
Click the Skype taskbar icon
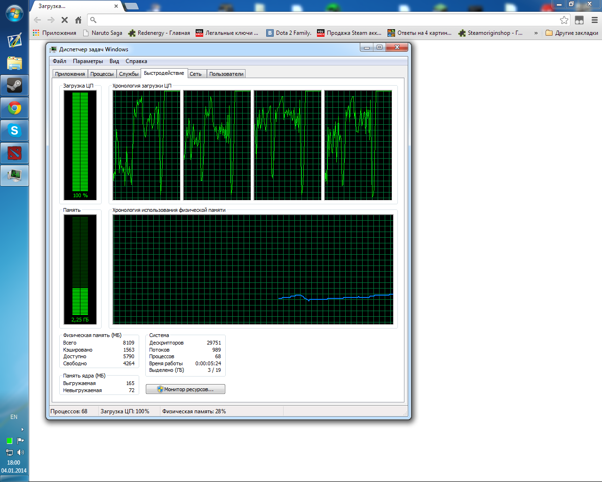click(x=15, y=130)
